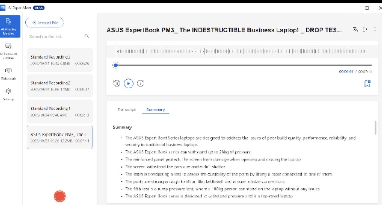Open the AI Translated Subtitles sidebar section
This screenshot has width=382, height=205.
click(9, 51)
